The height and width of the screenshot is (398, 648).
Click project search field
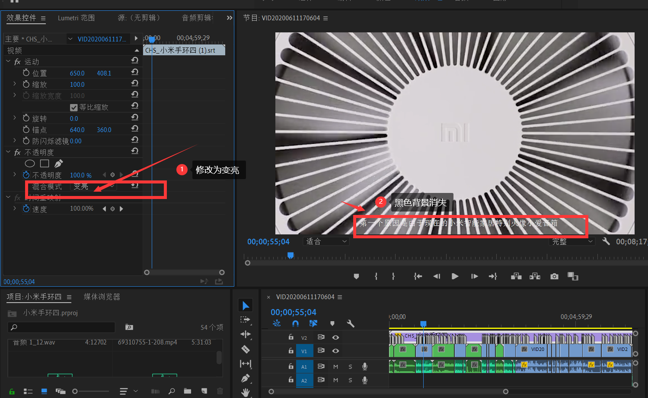(x=61, y=327)
